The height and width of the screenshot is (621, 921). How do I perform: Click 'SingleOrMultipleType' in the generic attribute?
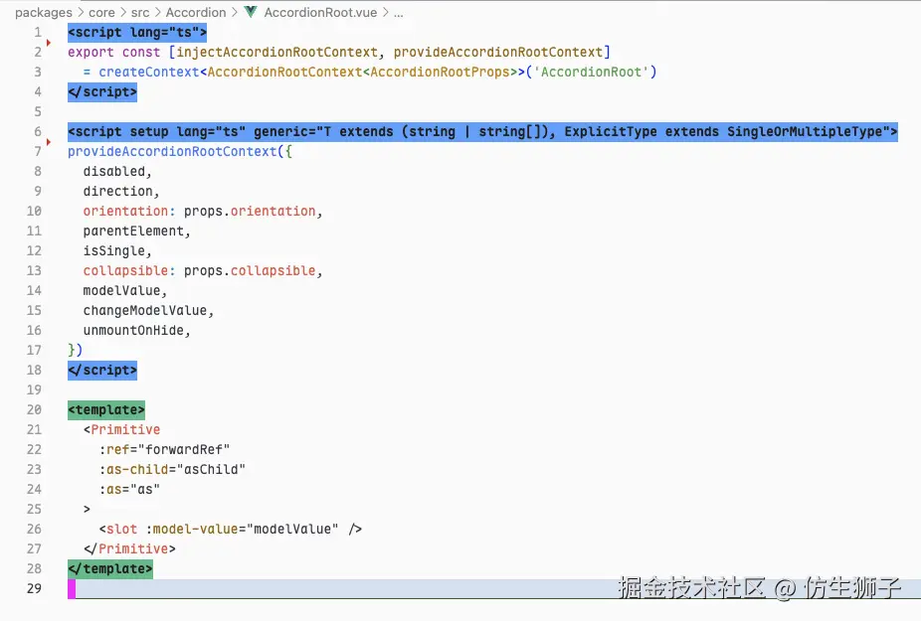click(805, 131)
